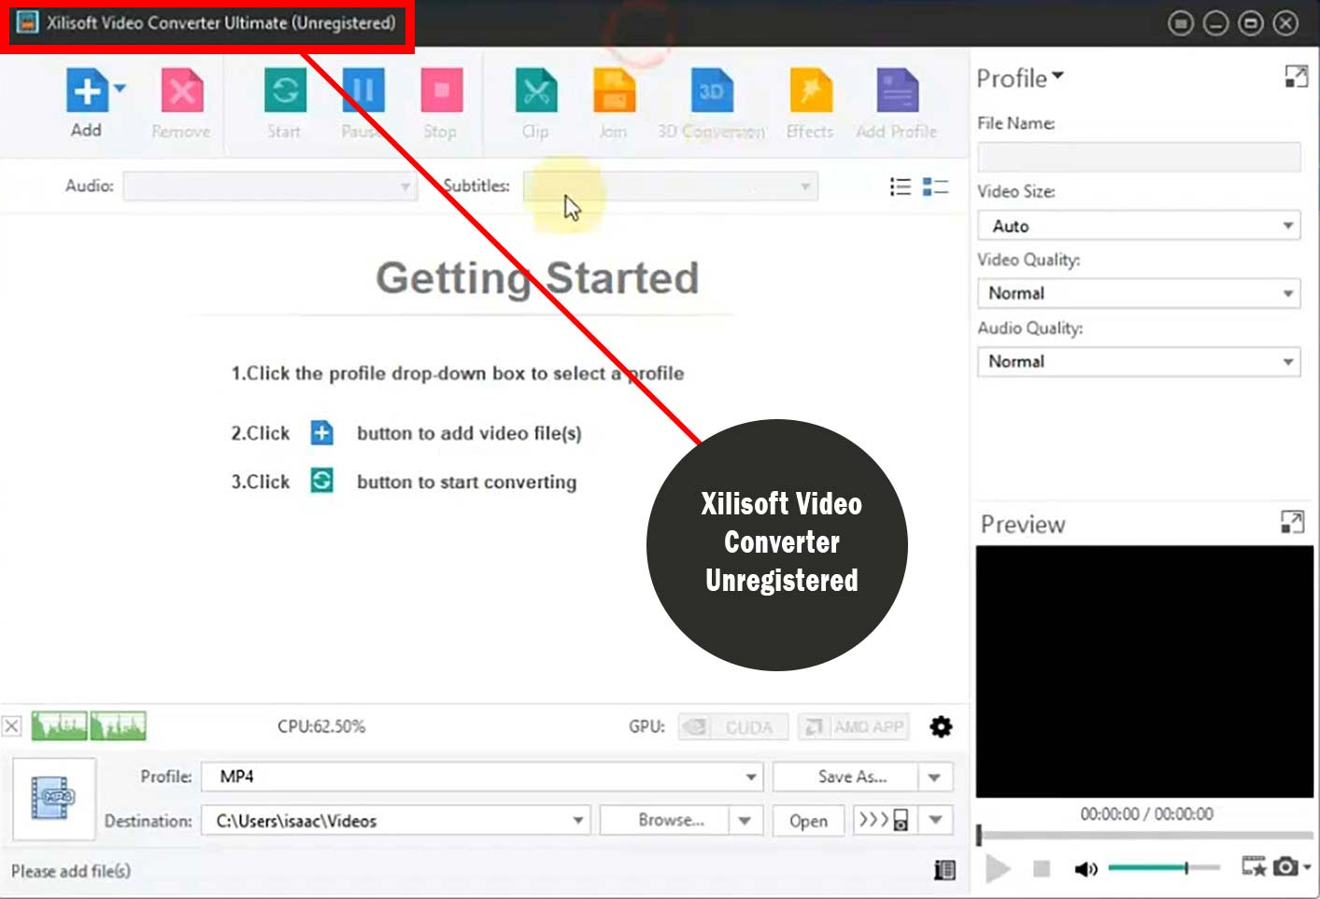
Task: Click the Start conversion icon
Action: point(285,91)
